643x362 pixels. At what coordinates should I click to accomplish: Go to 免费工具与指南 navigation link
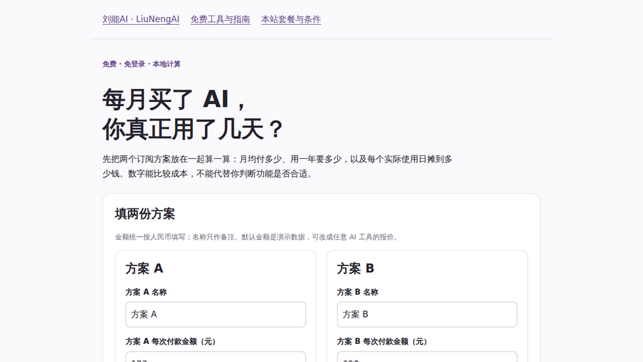click(220, 19)
